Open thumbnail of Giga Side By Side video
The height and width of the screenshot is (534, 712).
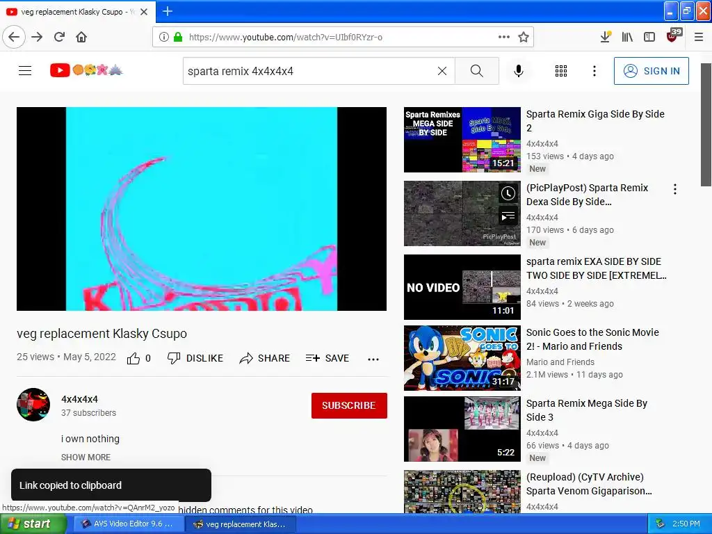pos(462,140)
